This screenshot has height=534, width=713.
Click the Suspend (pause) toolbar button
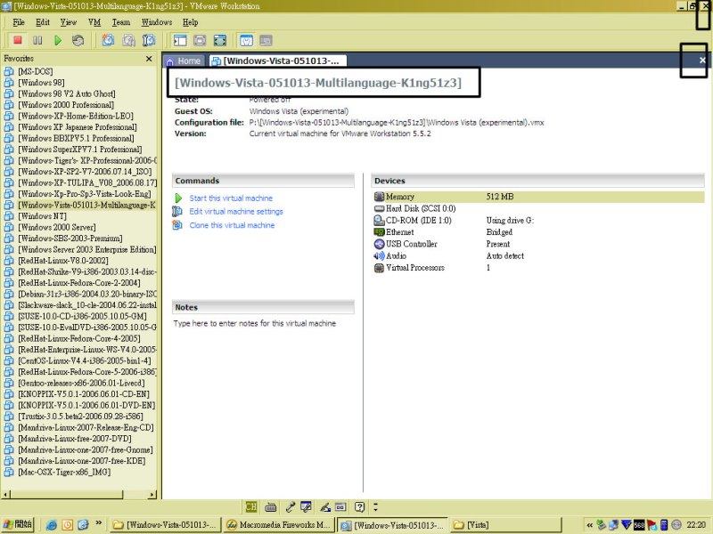[37, 40]
